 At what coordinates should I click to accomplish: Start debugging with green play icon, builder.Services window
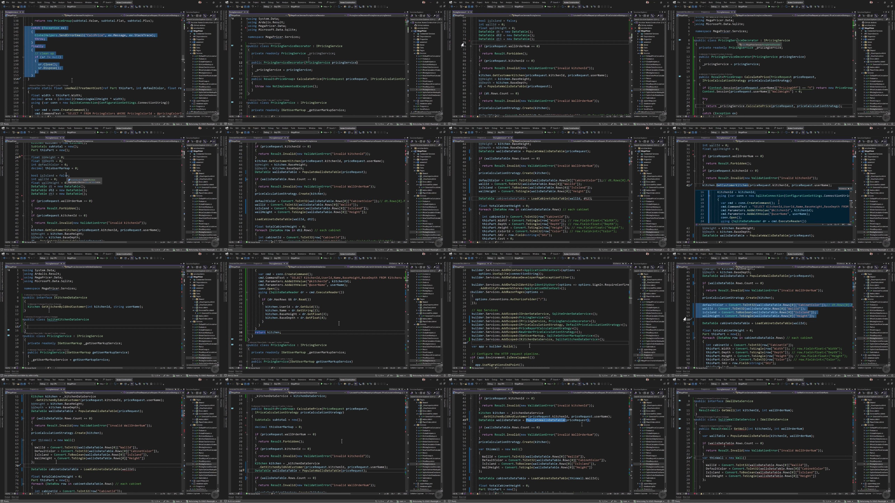[x=545, y=258]
